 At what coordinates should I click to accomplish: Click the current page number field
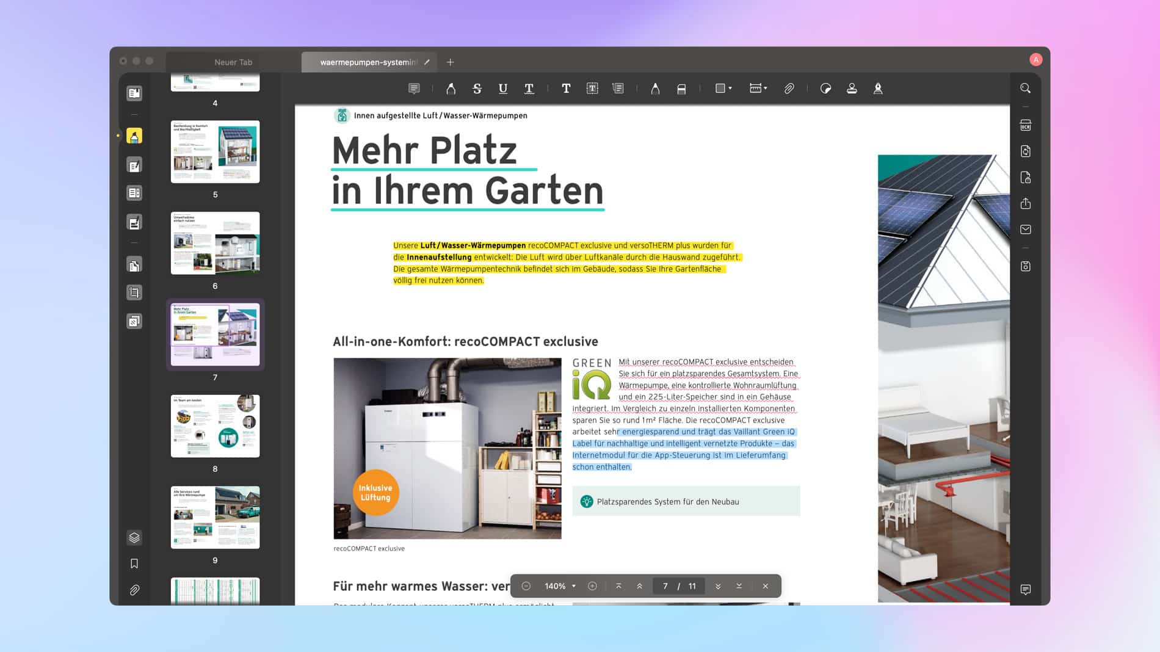(665, 586)
